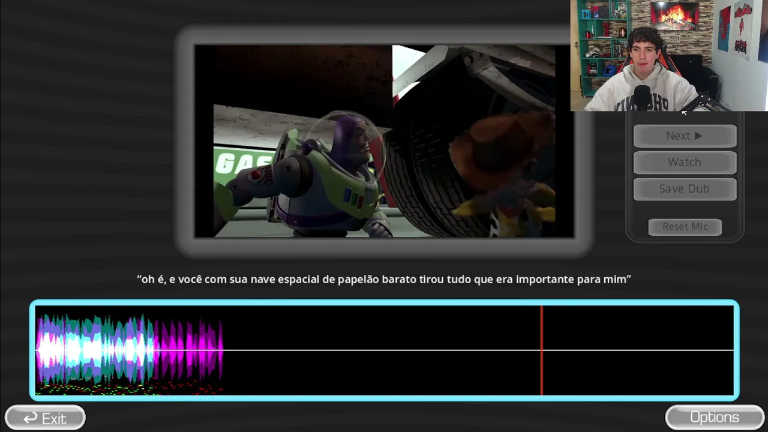Click the Next button
This screenshot has height=432, width=768.
click(x=685, y=136)
